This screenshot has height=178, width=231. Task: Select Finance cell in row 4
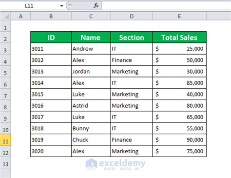coord(132,60)
